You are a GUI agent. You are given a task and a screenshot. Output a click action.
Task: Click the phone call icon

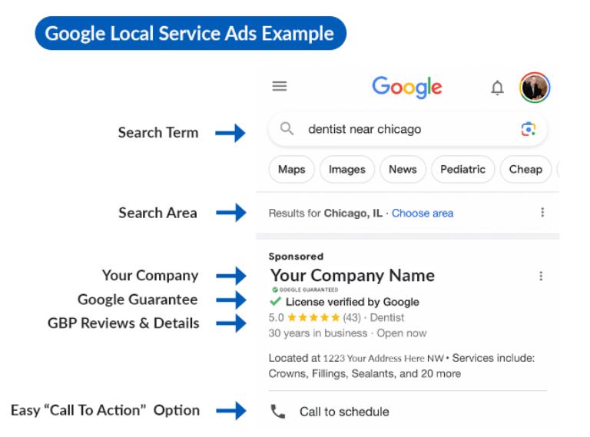tap(277, 412)
